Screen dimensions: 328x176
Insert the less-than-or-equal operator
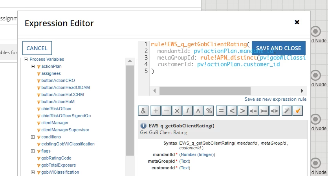253,111
